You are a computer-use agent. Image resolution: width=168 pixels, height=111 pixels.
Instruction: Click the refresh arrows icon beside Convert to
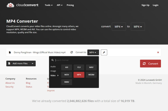72,52
